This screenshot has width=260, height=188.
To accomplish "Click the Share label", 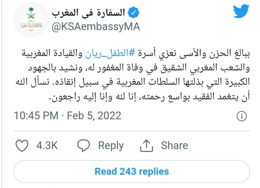I will 175,145.
